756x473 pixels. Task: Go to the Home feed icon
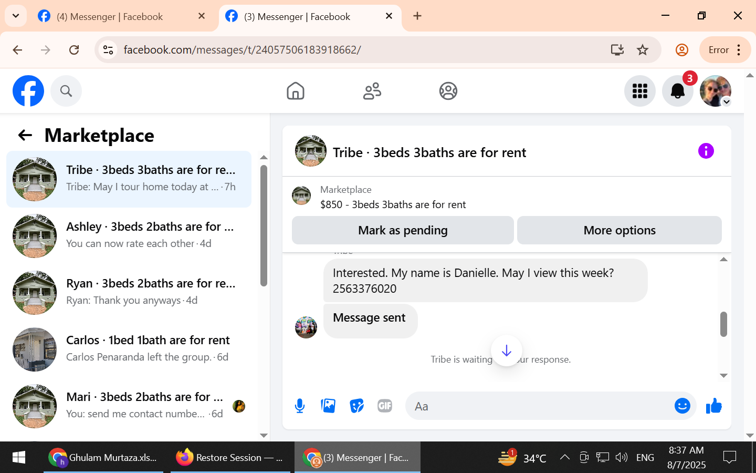click(x=296, y=91)
